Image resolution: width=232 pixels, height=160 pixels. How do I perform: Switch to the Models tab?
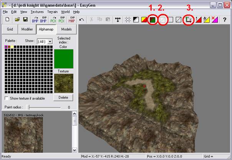(x=66, y=29)
